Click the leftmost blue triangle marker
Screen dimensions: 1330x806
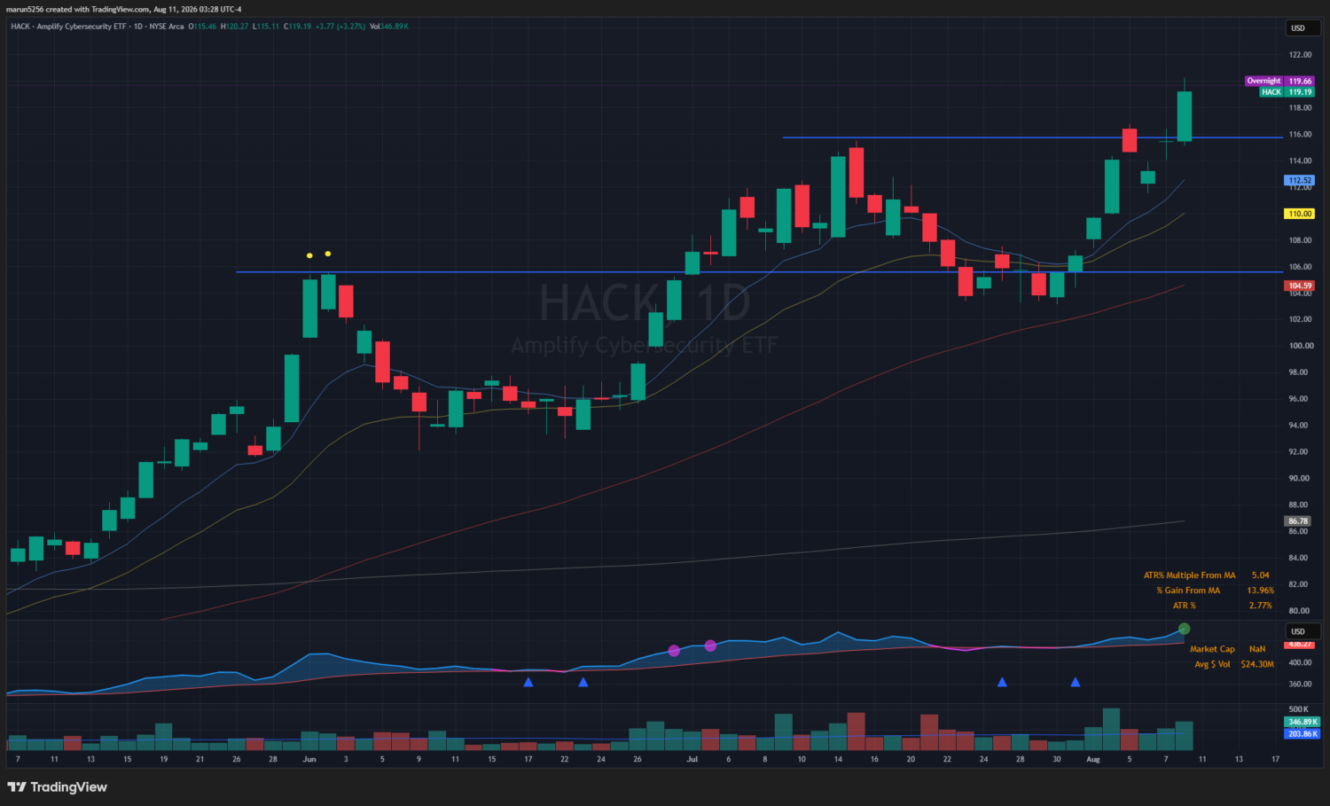[x=528, y=682]
